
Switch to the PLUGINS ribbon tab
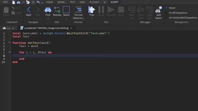[x=94, y=2]
